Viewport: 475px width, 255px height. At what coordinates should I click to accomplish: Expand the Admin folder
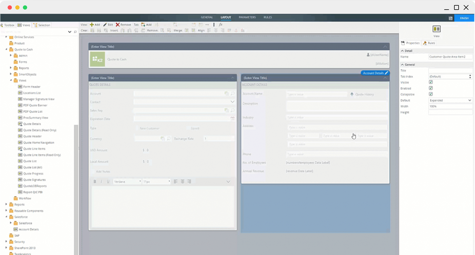[x=11, y=56]
